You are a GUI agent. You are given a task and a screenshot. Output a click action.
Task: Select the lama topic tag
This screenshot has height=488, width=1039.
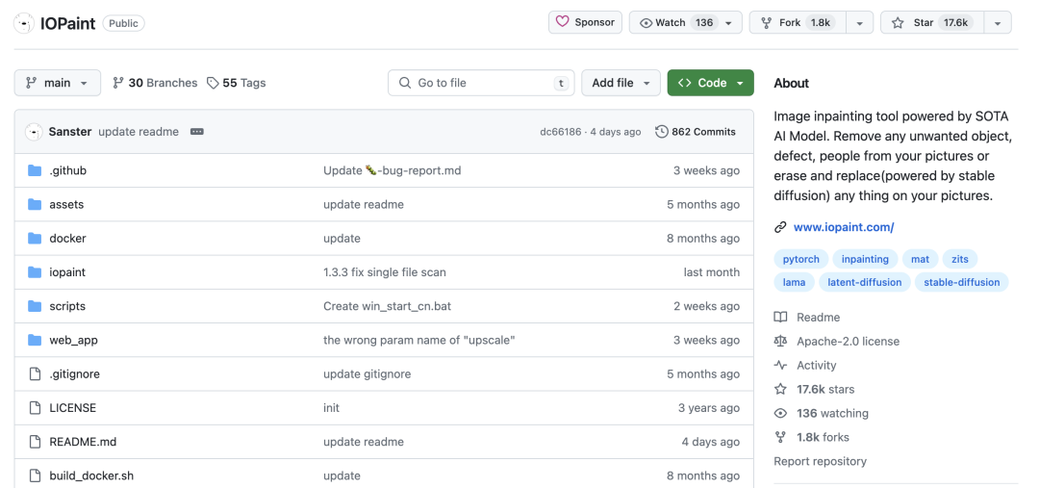point(794,282)
